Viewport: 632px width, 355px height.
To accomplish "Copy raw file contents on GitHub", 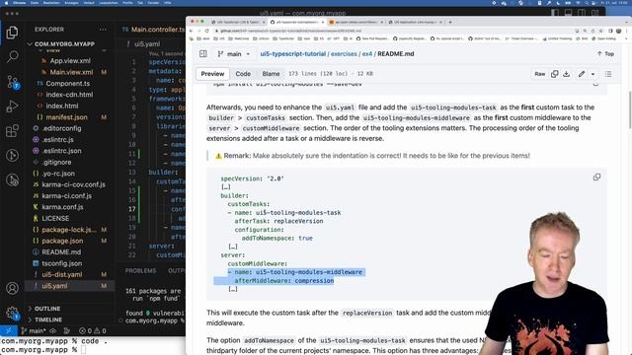I will pyautogui.click(x=555, y=74).
